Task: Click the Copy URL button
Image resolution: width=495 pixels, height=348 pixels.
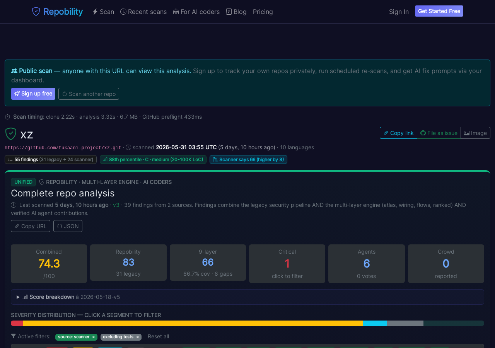Action: [31, 226]
